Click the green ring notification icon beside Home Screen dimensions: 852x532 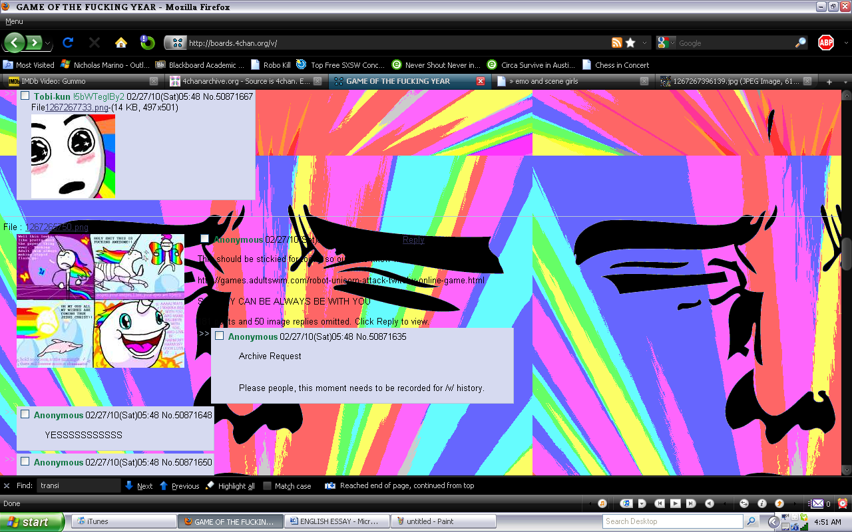point(147,43)
